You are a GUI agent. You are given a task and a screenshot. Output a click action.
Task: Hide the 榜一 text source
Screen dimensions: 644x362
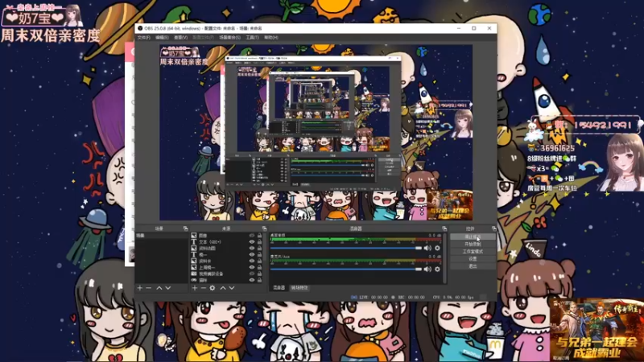(x=252, y=255)
